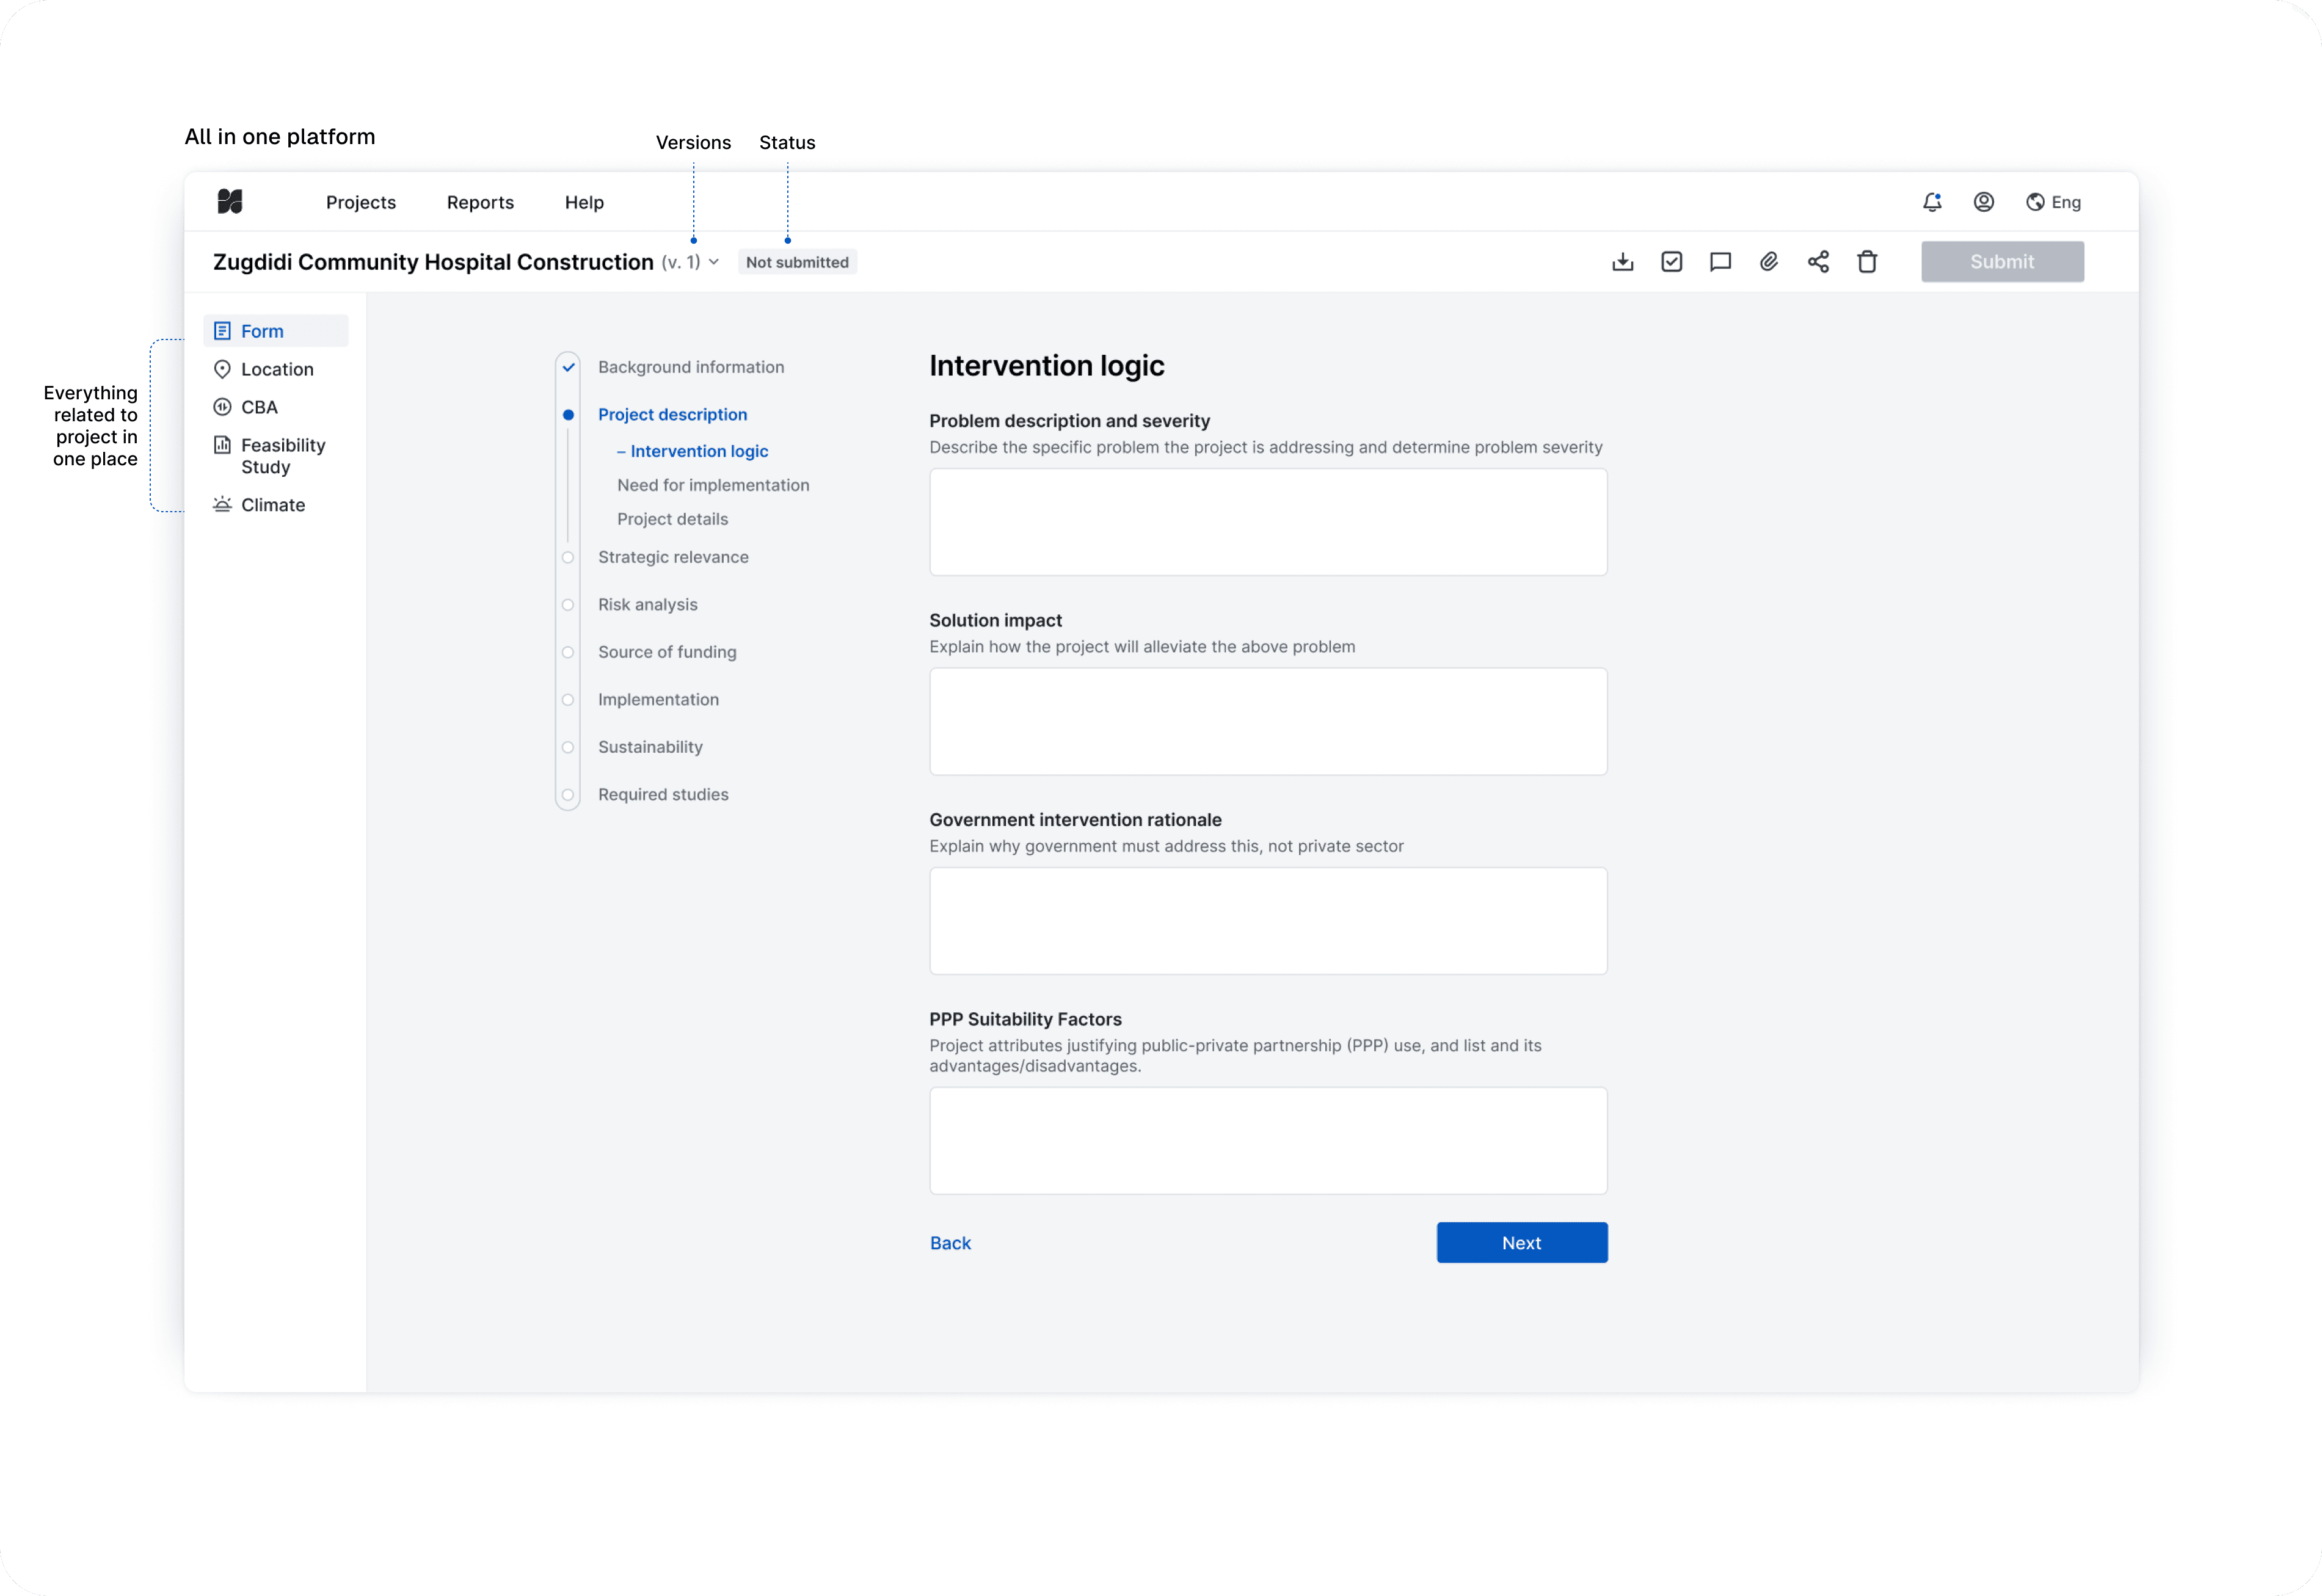
Task: Go to Risk analysis step
Action: point(648,605)
